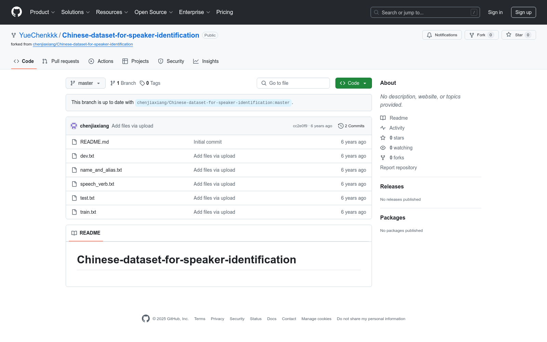Star this repository
This screenshot has height=342, width=547.
519,35
